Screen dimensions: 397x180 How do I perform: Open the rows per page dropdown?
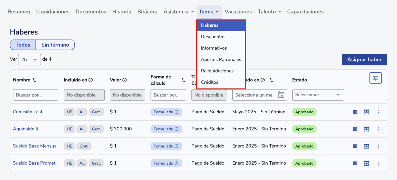click(x=29, y=59)
